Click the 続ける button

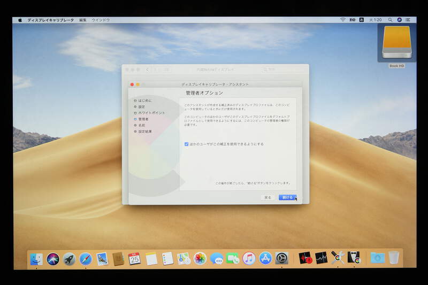287,197
